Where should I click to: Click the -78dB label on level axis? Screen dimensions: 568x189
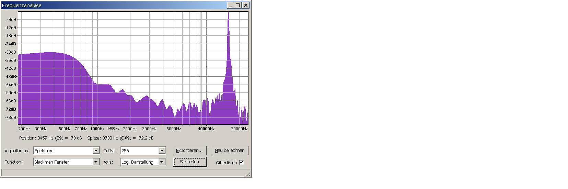[10, 118]
